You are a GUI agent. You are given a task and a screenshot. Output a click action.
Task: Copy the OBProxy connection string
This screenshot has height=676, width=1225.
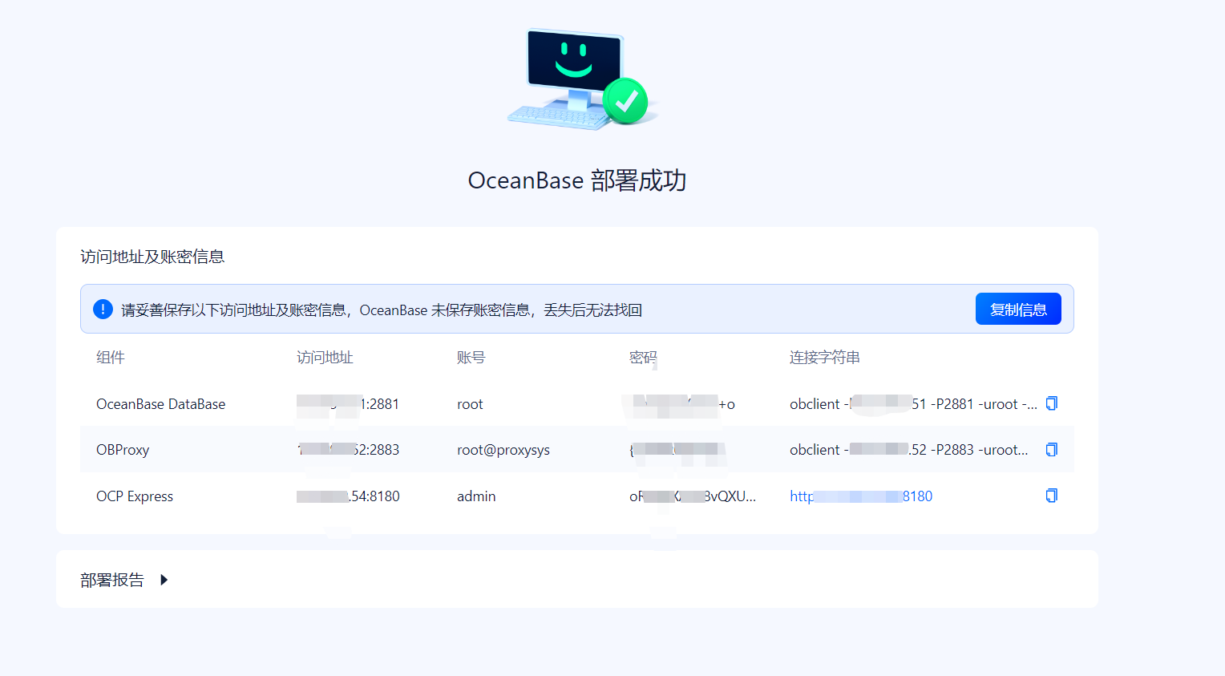(x=1052, y=450)
